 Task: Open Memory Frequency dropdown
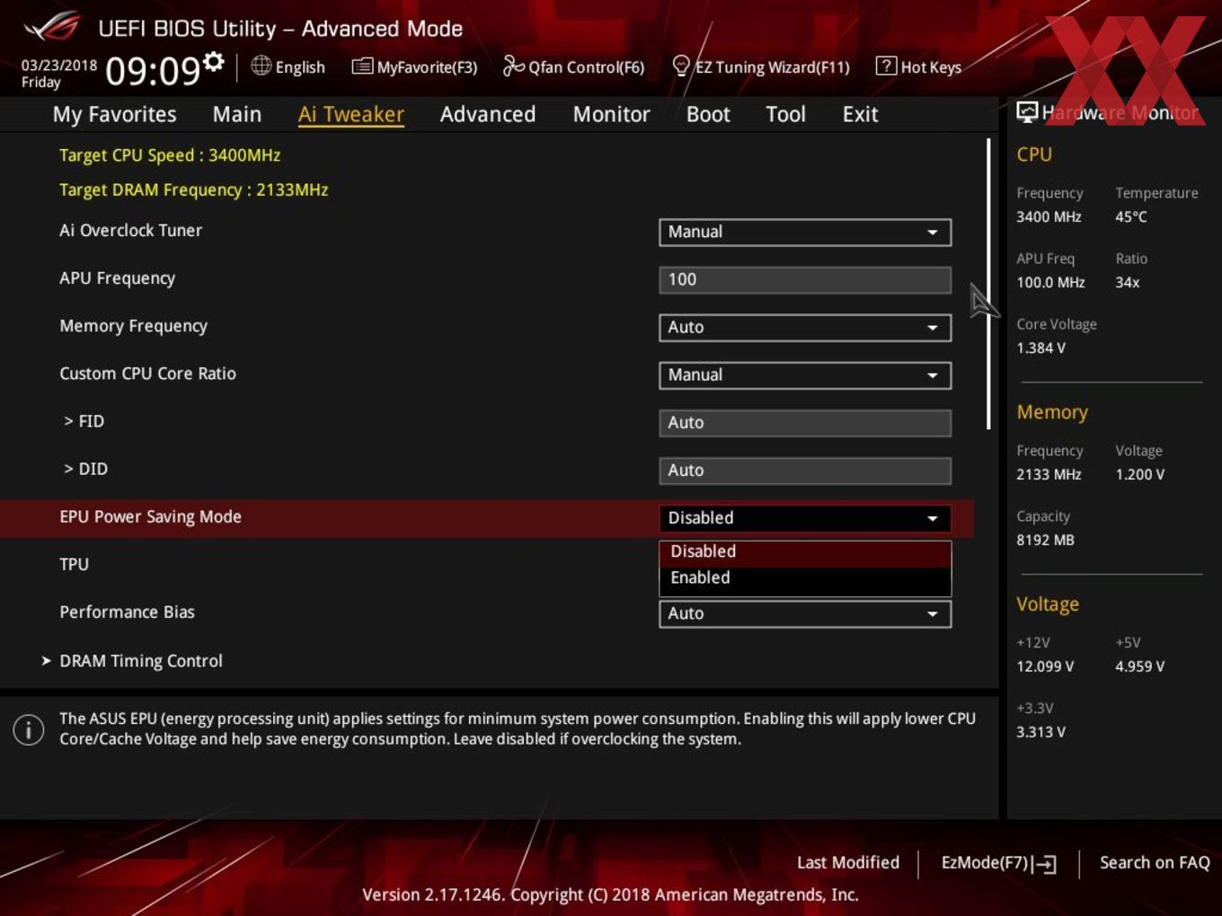pyautogui.click(x=805, y=327)
